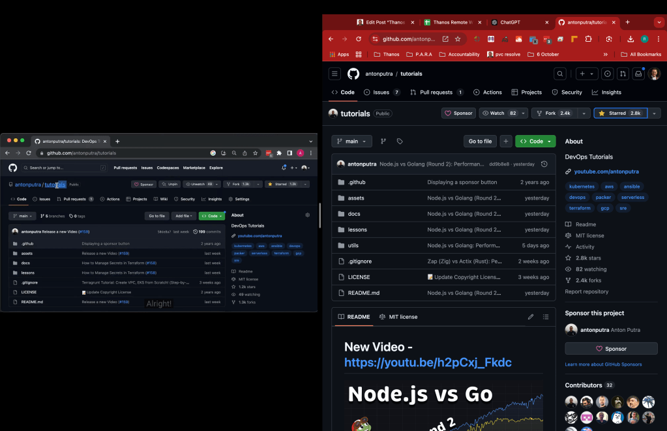
Task: Open the issues circle icon in right GitHub header
Action: 608,74
